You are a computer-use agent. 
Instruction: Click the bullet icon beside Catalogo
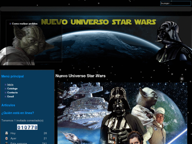click(x=6, y=89)
